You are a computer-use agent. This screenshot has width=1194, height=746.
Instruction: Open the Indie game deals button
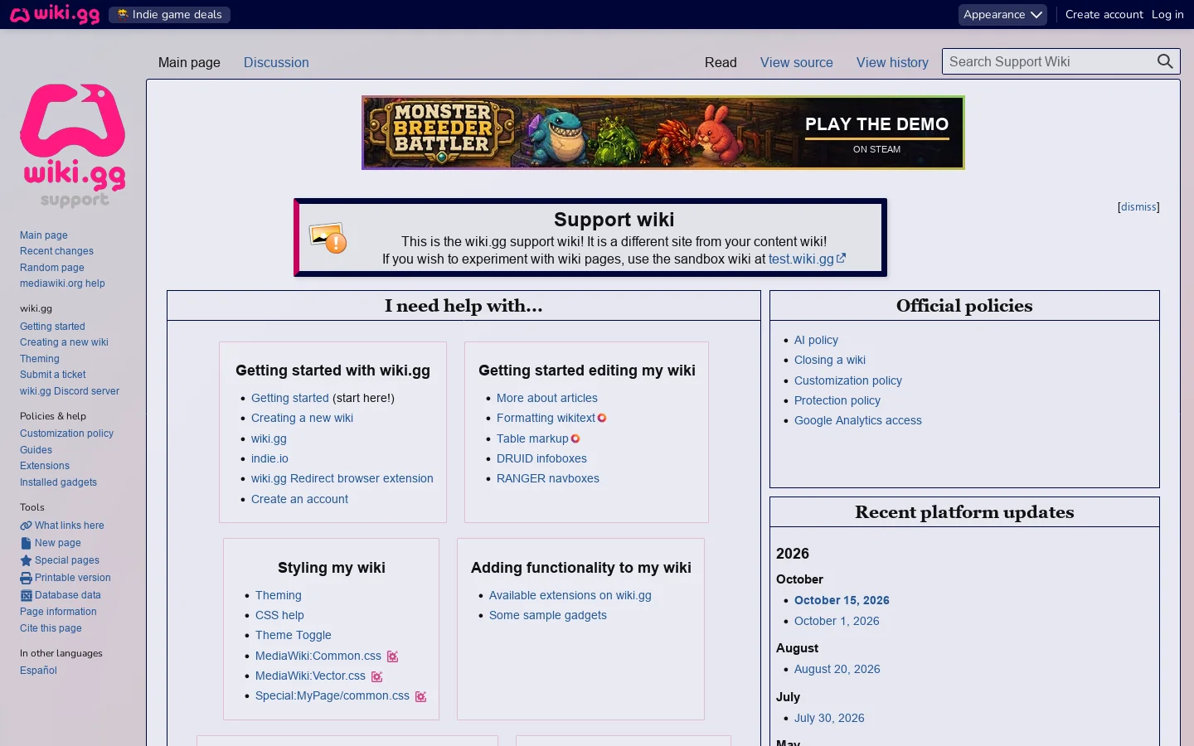click(169, 14)
